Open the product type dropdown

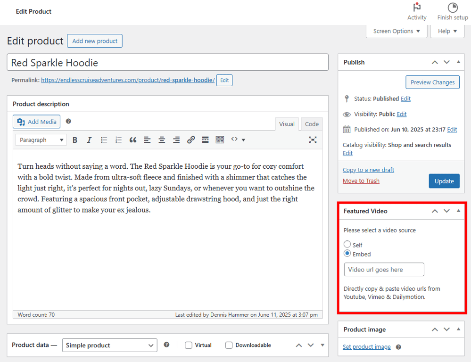tap(109, 345)
